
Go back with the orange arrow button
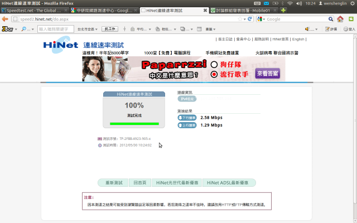pos(5,19)
